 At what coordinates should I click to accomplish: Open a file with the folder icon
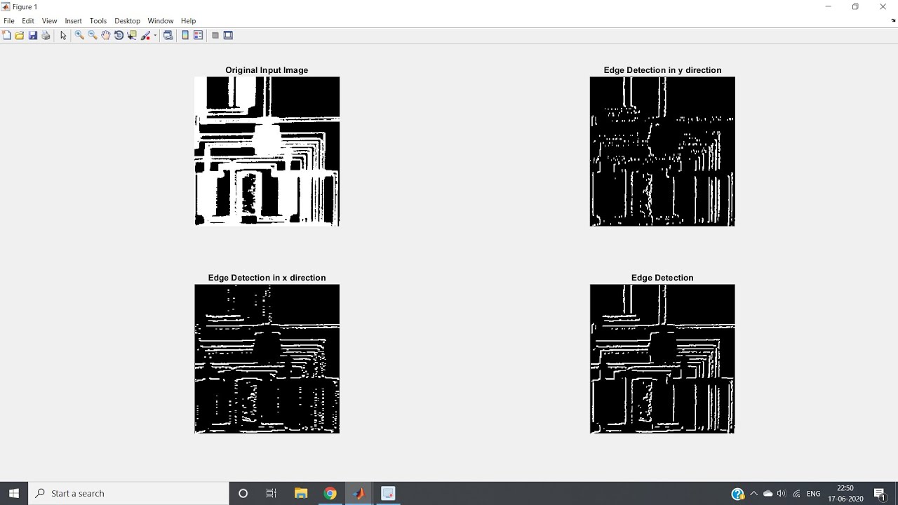pos(20,35)
